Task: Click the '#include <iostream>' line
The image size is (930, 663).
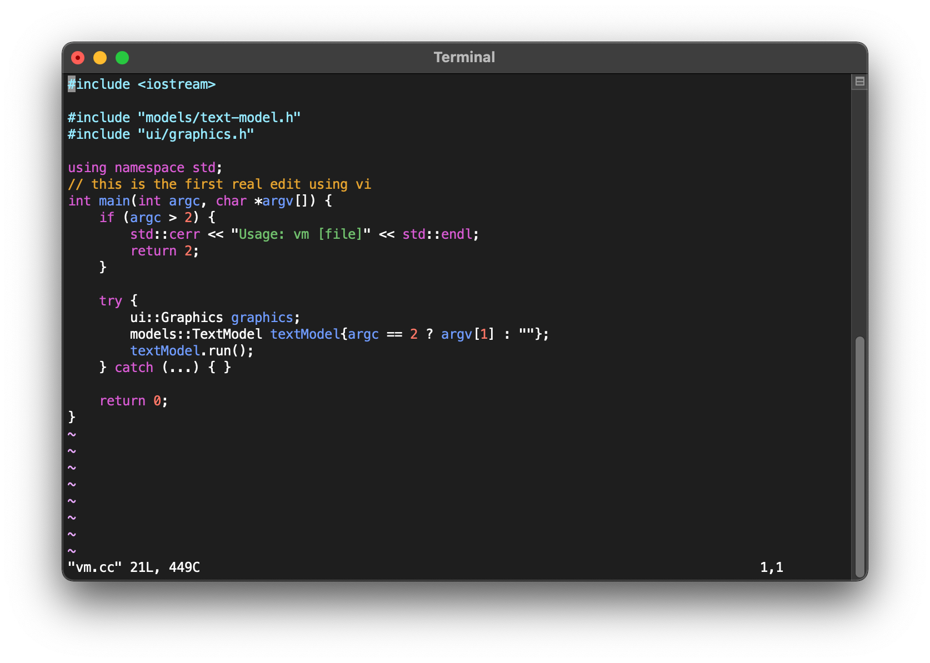Action: (142, 84)
